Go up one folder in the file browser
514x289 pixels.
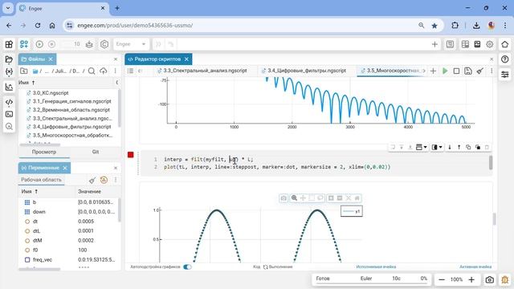click(24, 71)
